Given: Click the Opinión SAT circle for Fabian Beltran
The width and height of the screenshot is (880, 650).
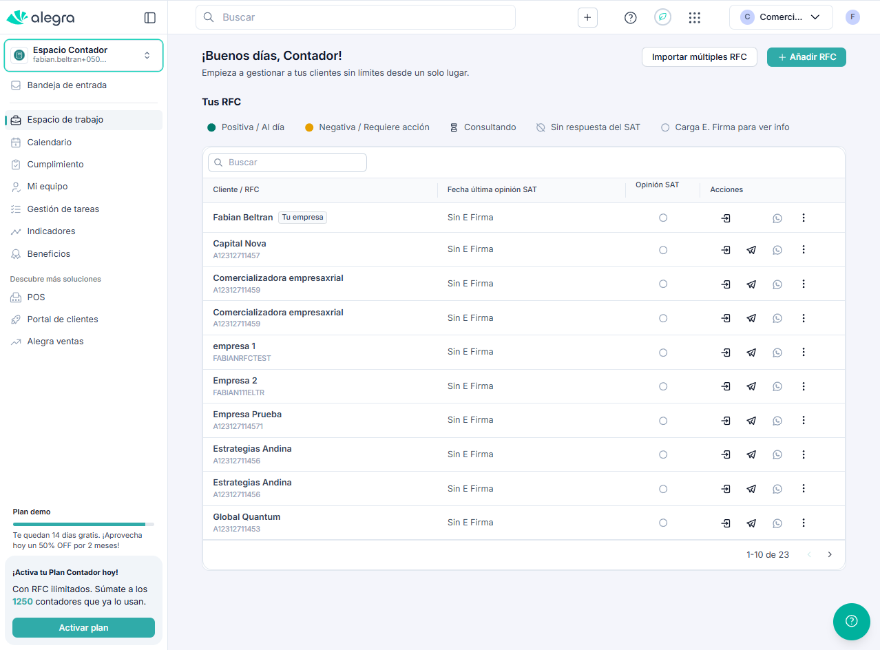Looking at the screenshot, I should coord(663,218).
